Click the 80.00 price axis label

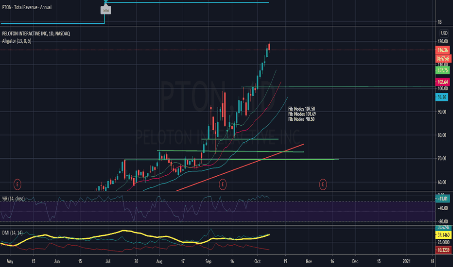point(442,135)
